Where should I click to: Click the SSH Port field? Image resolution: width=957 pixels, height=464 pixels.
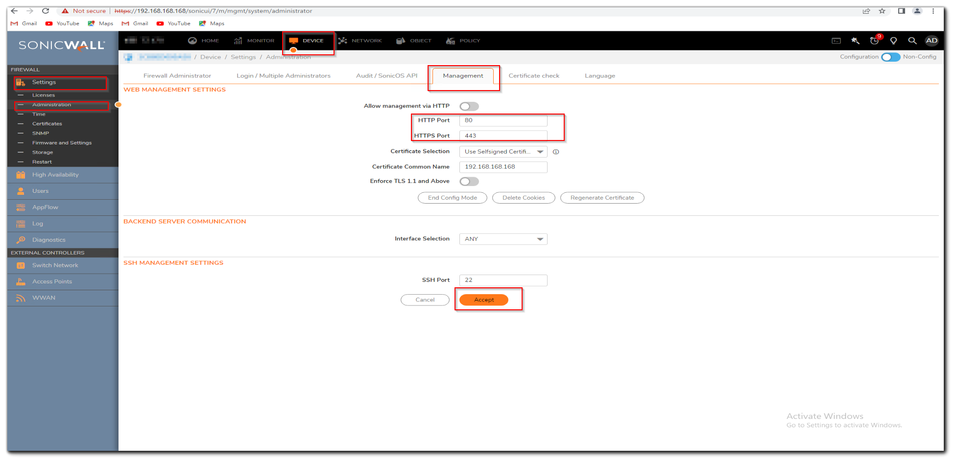503,280
